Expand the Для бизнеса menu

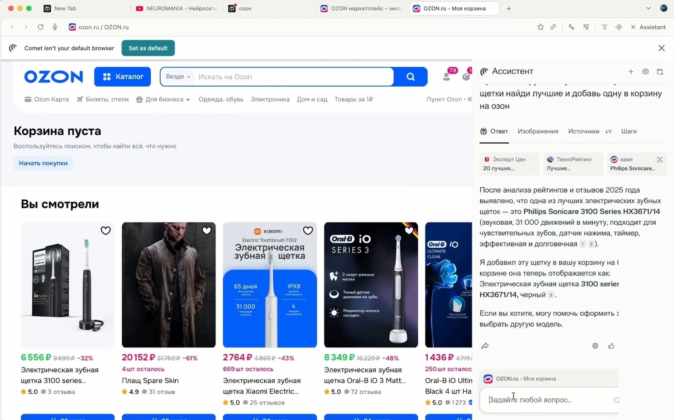[x=163, y=99]
